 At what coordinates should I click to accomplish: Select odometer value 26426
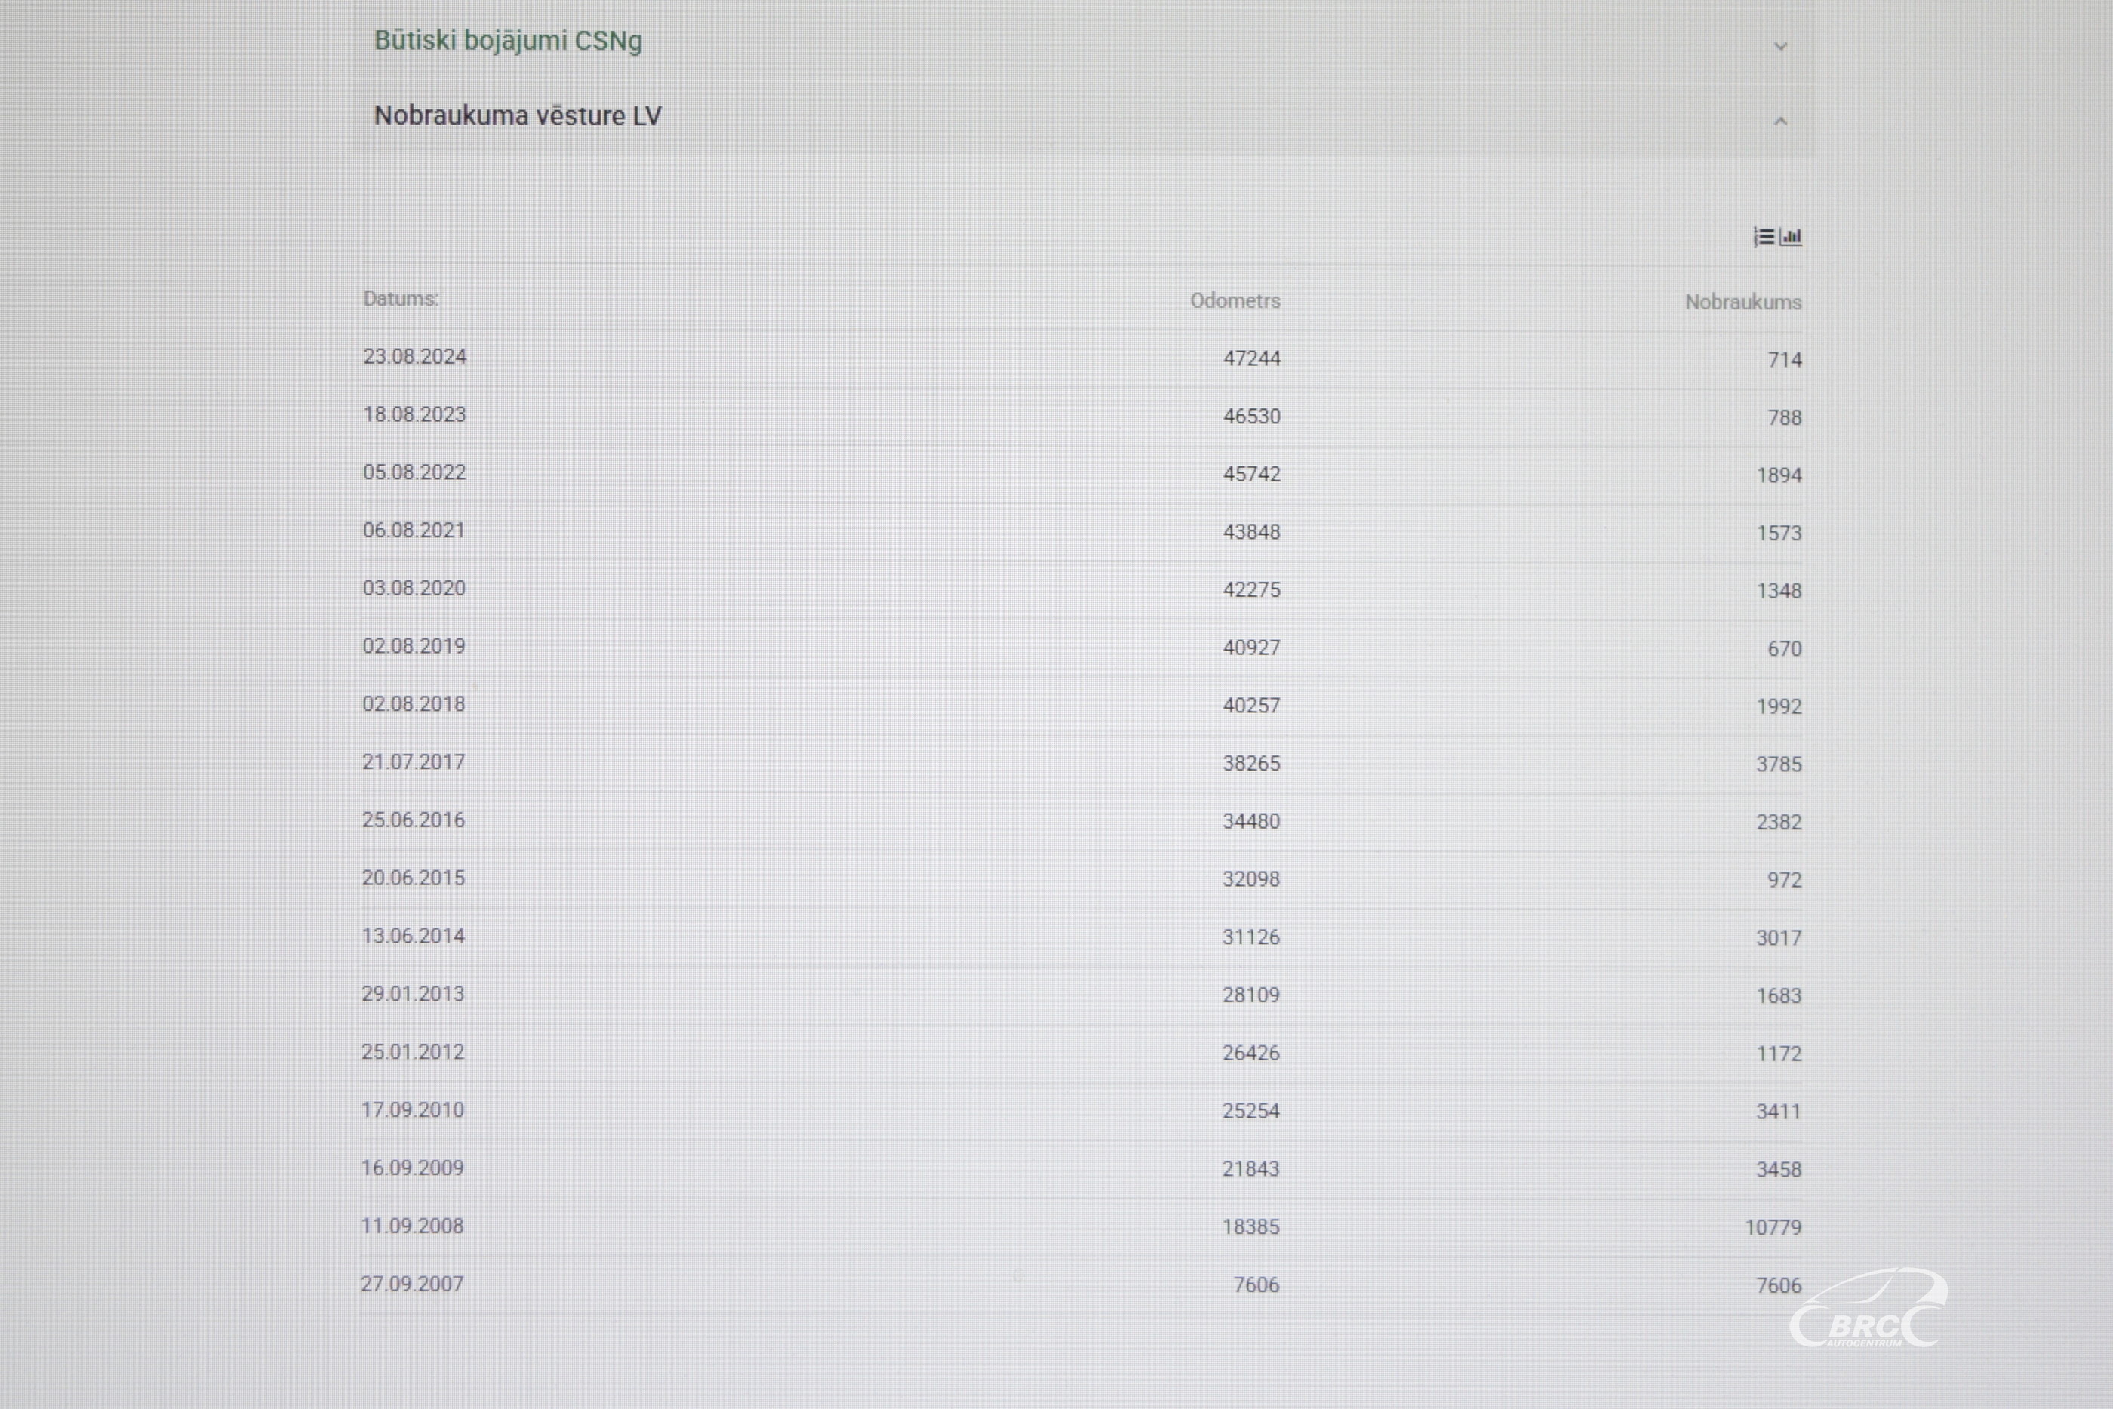pos(1250,1053)
